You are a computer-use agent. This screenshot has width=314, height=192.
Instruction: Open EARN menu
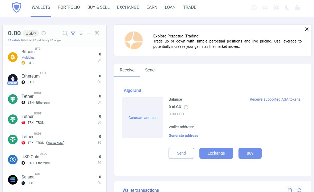tap(152, 7)
